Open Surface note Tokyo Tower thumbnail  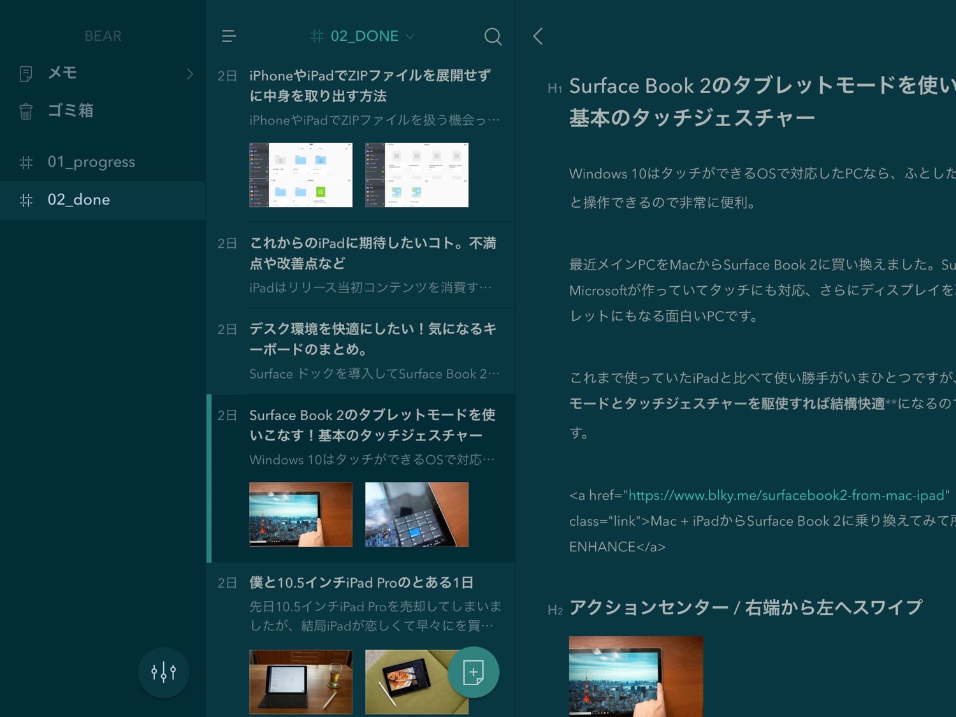pos(301,514)
